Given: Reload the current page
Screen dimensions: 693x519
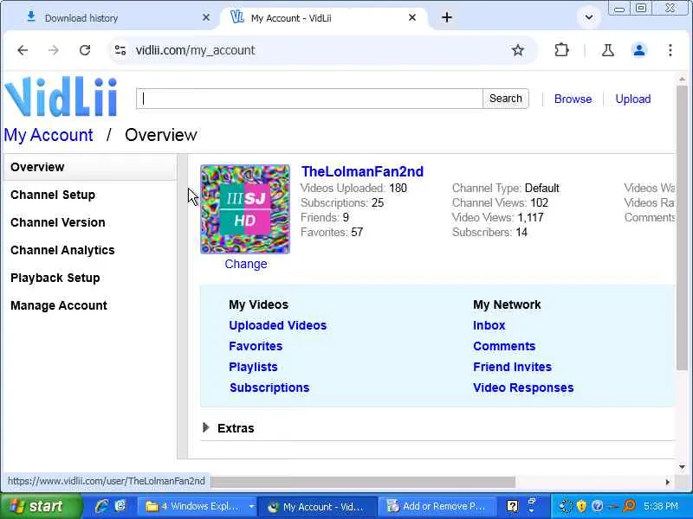Looking at the screenshot, I should click(85, 50).
